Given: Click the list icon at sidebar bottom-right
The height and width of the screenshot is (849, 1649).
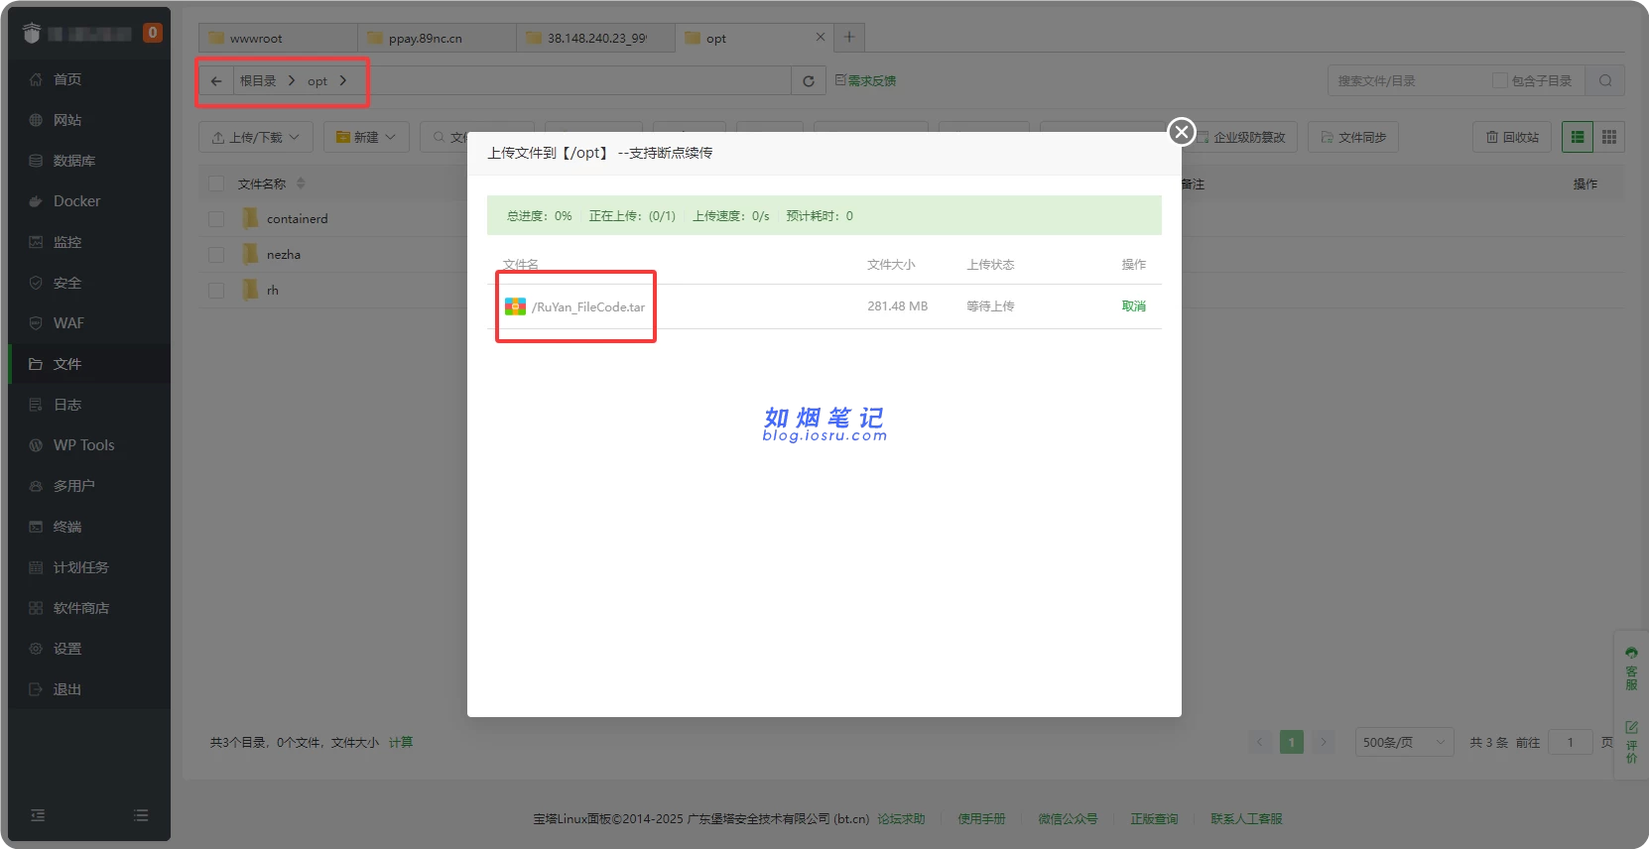Looking at the screenshot, I should [141, 815].
